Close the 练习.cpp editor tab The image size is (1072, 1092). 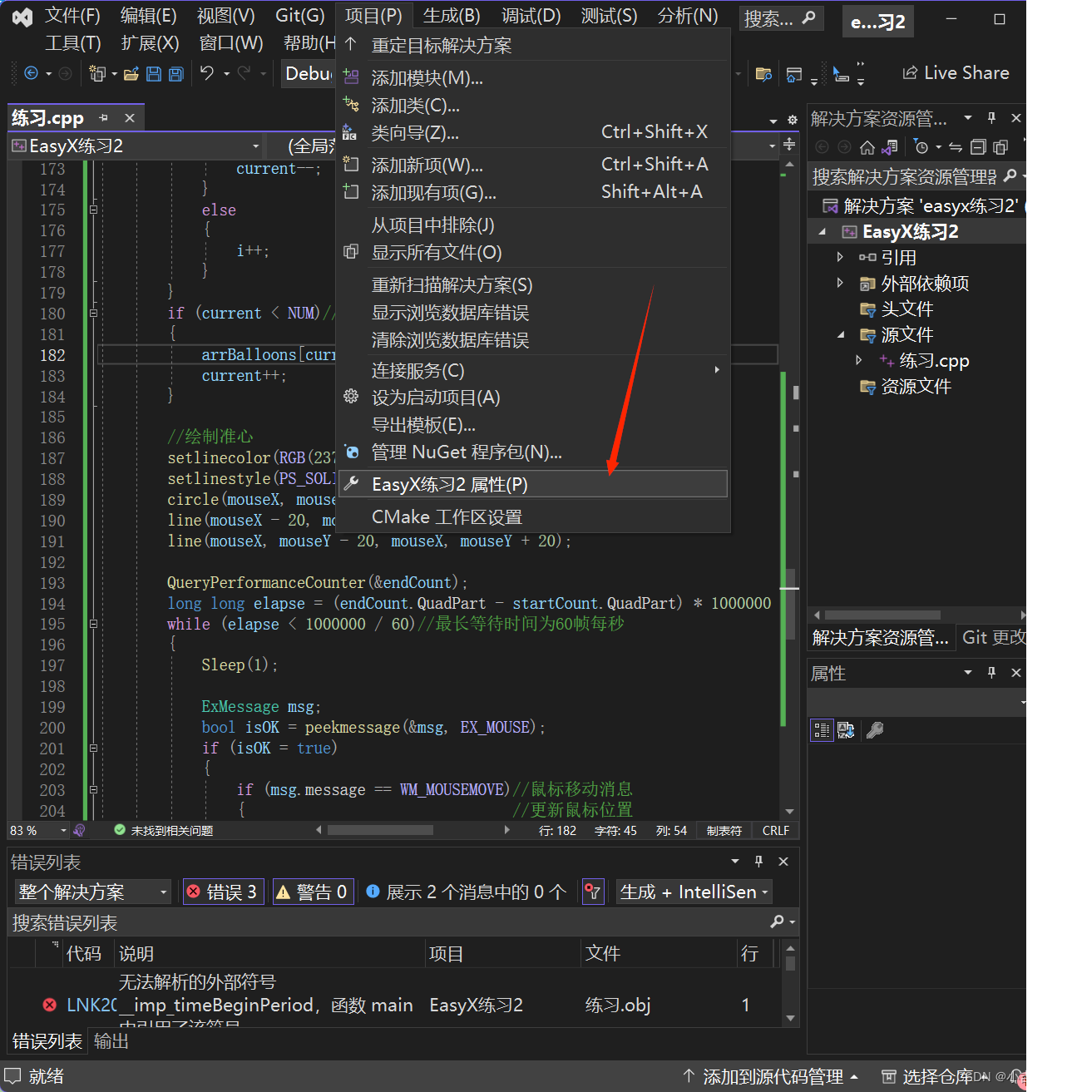pyautogui.click(x=129, y=118)
